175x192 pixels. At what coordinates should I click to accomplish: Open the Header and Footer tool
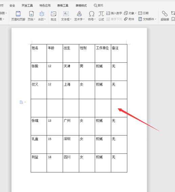(x=18, y=14)
